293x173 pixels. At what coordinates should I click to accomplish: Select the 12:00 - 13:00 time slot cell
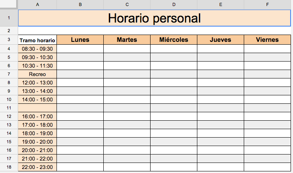[x=38, y=82]
